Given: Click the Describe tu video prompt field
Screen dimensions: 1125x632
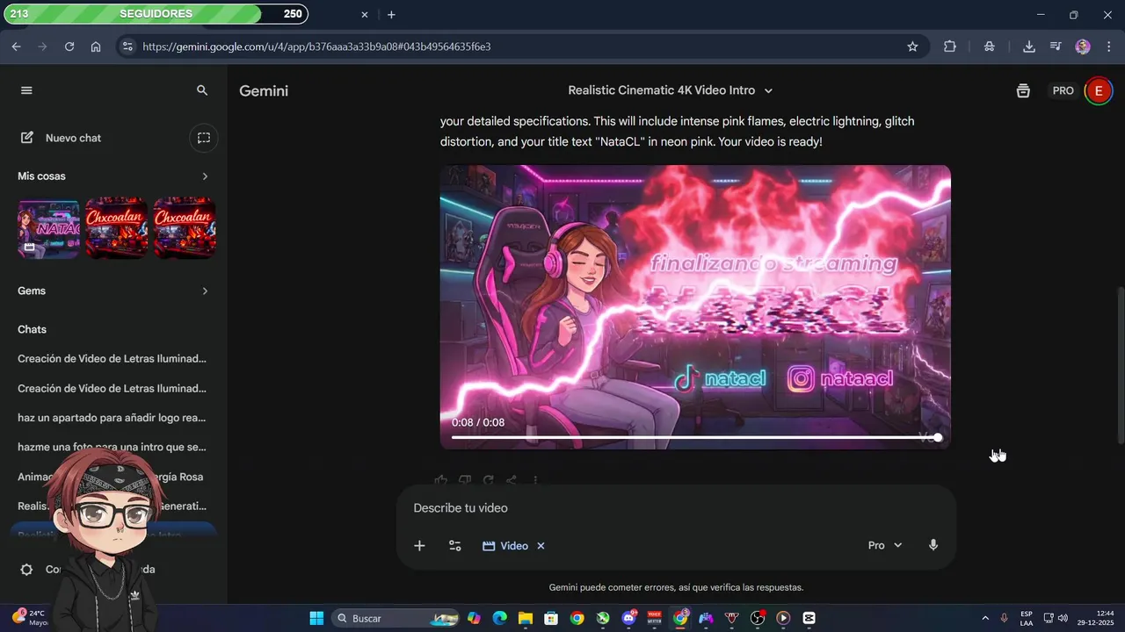Looking at the screenshot, I should [675, 508].
